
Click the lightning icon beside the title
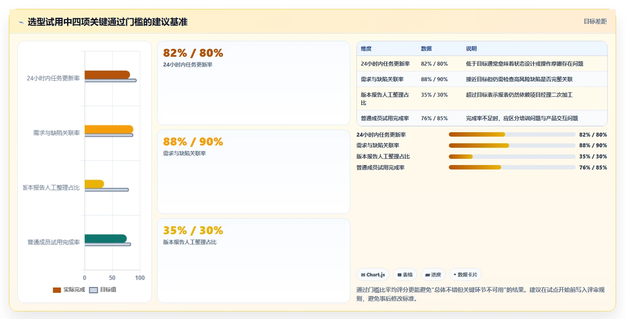point(21,22)
